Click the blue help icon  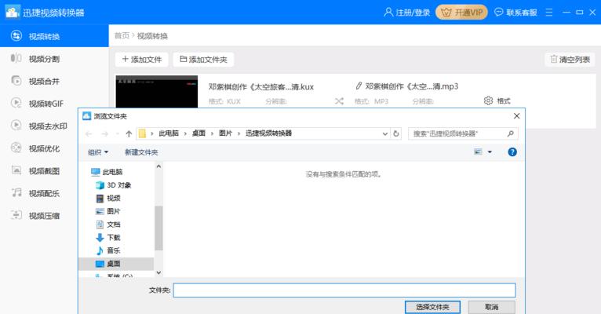coord(512,152)
